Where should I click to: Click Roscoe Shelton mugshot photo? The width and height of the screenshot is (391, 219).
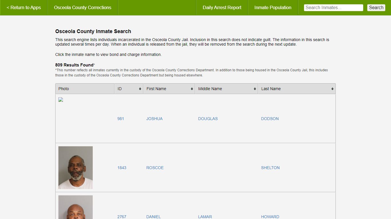pyautogui.click(x=76, y=168)
